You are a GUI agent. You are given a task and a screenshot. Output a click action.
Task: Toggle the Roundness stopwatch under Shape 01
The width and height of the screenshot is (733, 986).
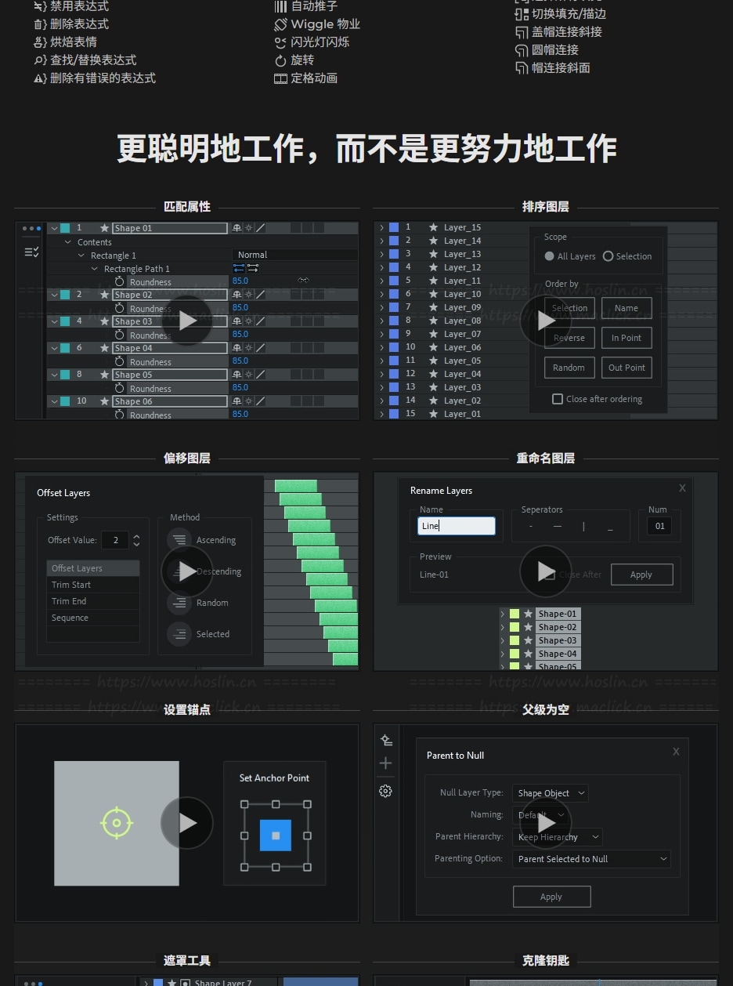pos(119,281)
